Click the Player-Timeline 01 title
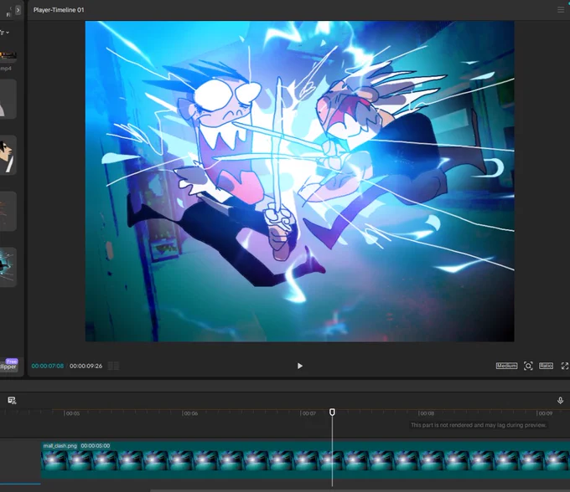 (59, 10)
